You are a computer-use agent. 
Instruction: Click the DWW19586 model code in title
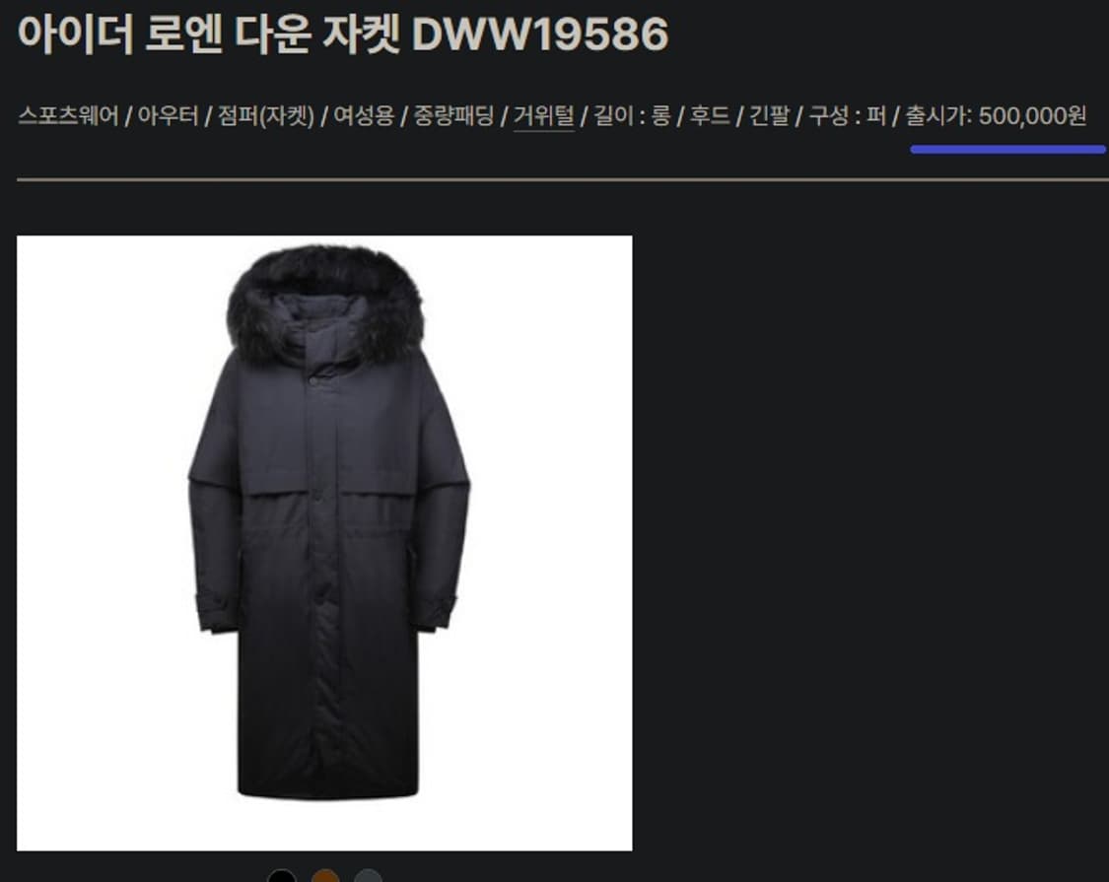point(540,34)
